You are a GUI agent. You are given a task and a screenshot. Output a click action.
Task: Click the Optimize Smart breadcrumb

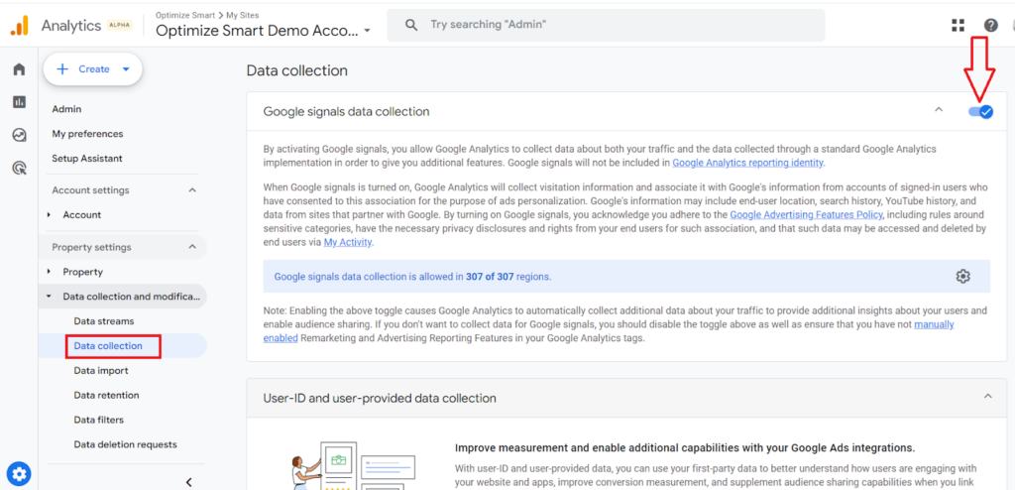tap(185, 14)
